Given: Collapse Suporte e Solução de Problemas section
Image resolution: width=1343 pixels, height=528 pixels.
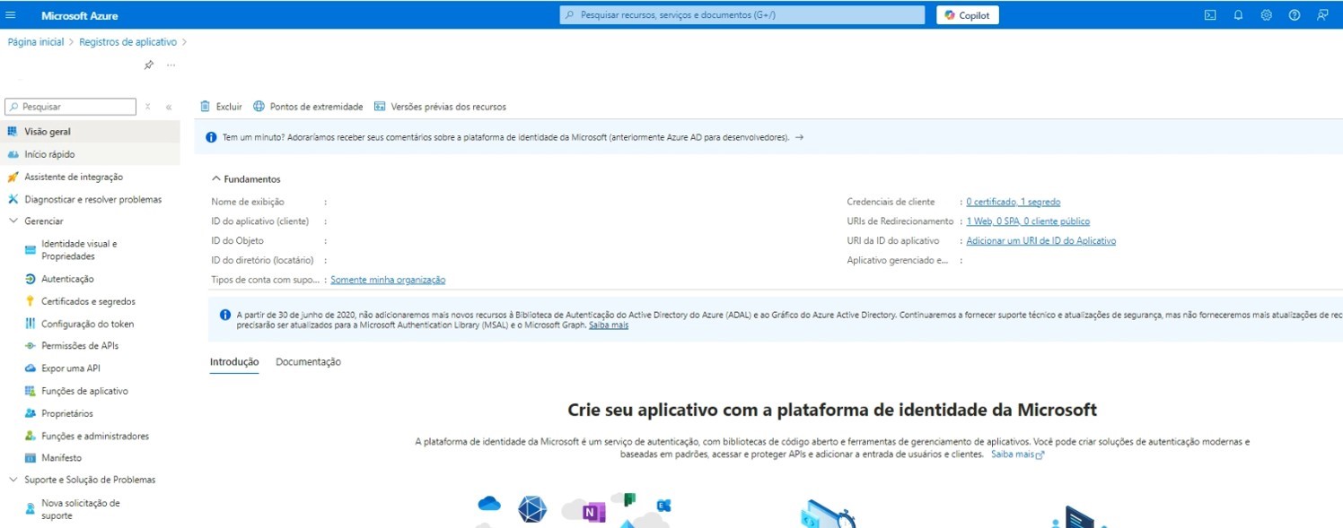Looking at the screenshot, I should click(13, 480).
